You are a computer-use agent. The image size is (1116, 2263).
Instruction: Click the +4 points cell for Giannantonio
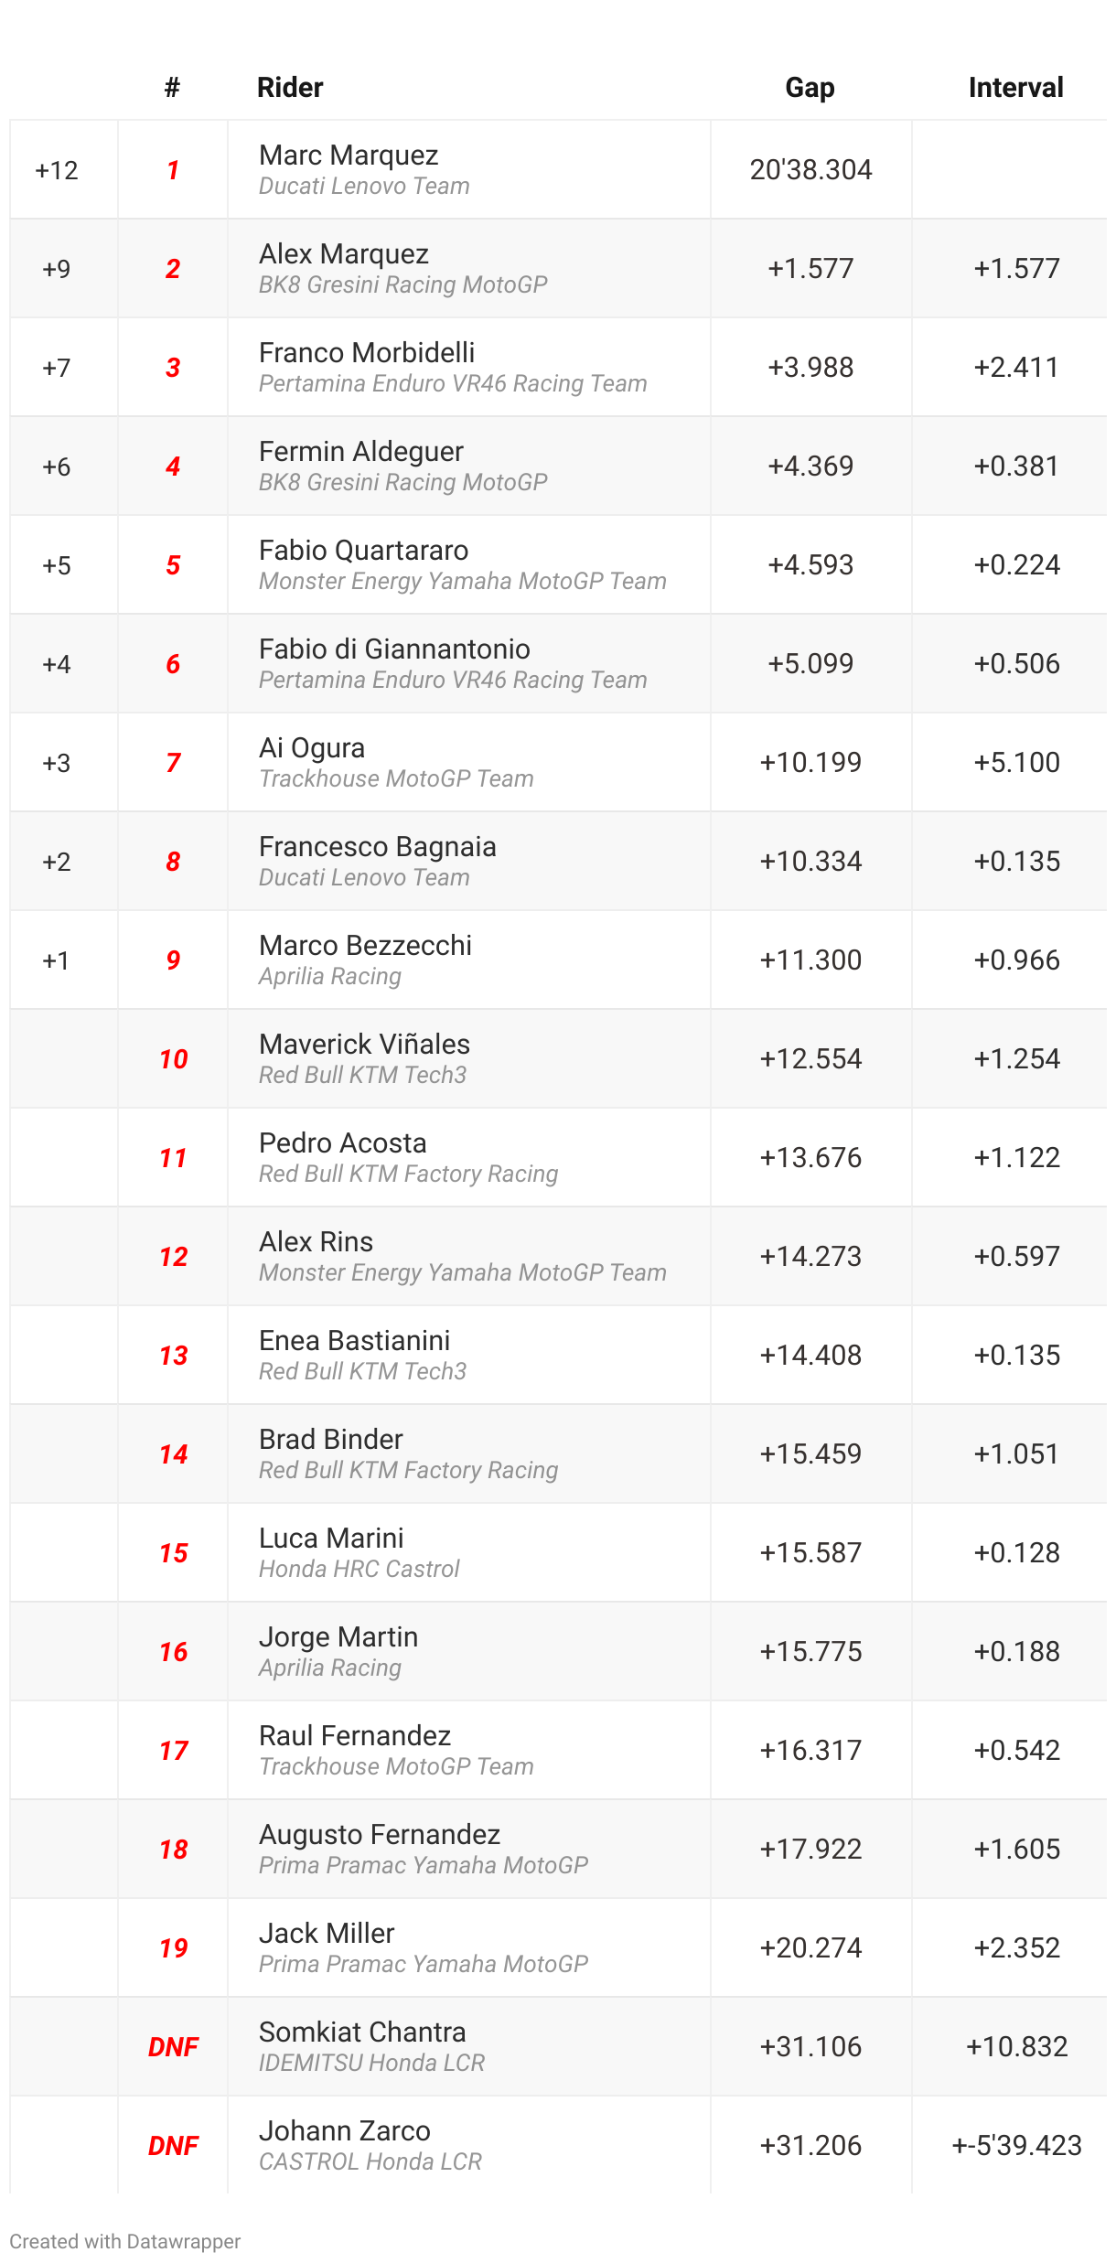click(57, 663)
